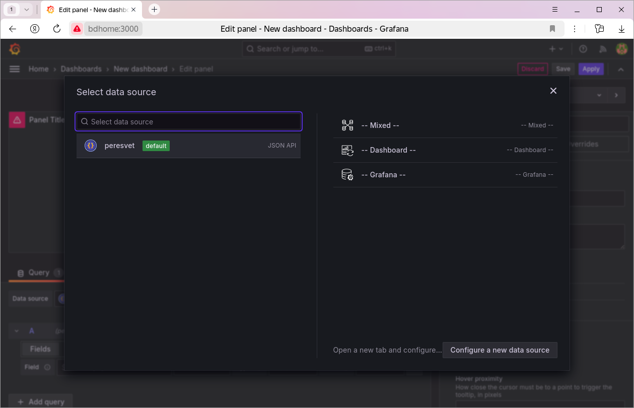The image size is (634, 408).
Task: Click the Open a new tab and configure text
Action: click(x=387, y=350)
